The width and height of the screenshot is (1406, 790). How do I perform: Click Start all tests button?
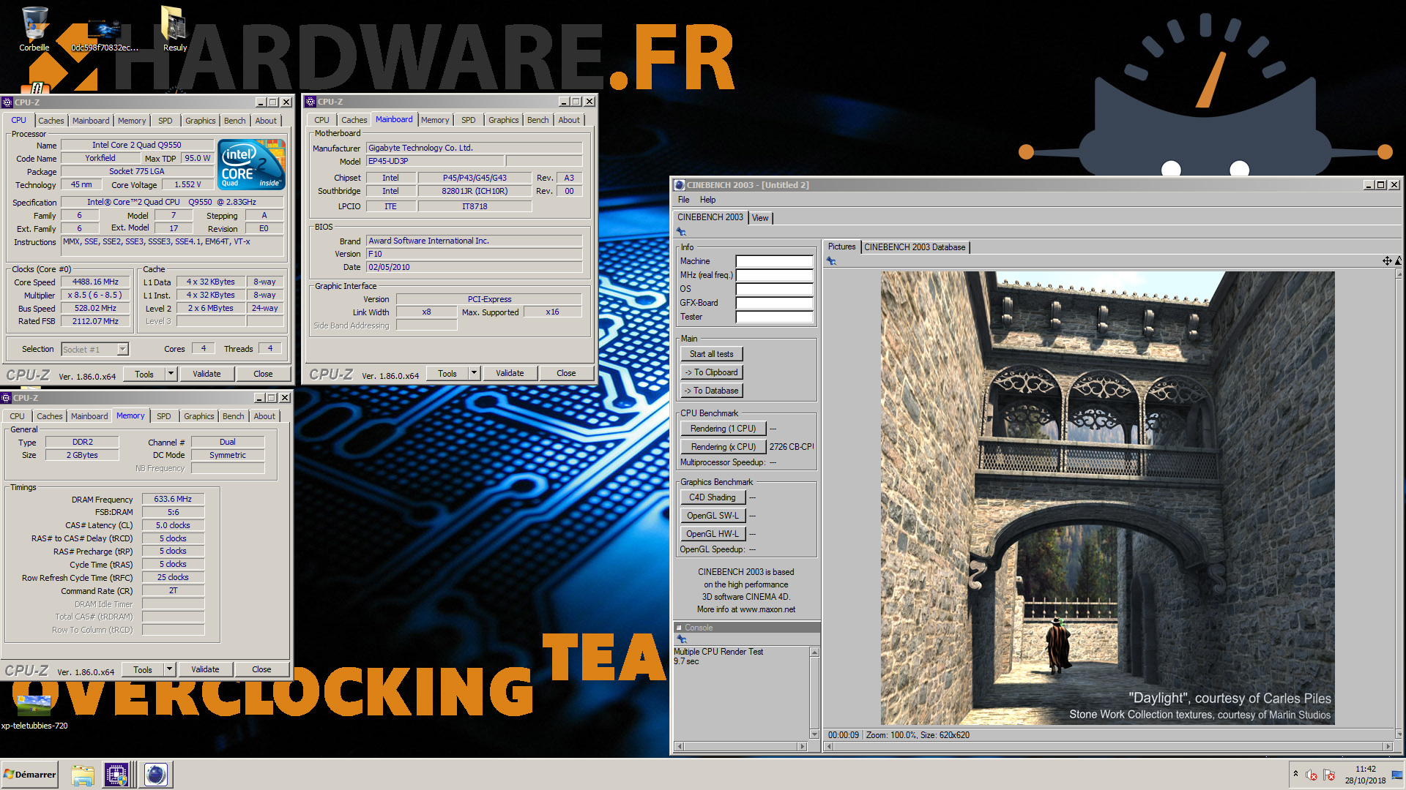click(711, 354)
